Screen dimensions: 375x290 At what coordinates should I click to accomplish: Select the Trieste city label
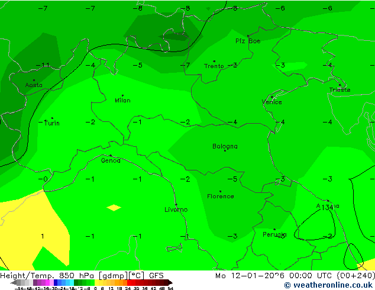point(340,90)
